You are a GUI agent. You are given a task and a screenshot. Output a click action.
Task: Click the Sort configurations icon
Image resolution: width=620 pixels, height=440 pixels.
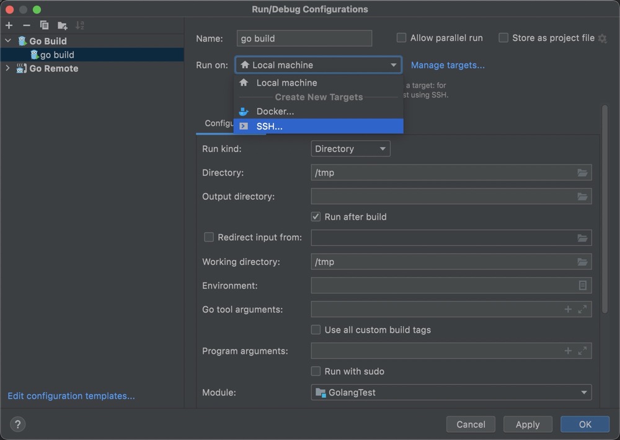[x=79, y=25]
